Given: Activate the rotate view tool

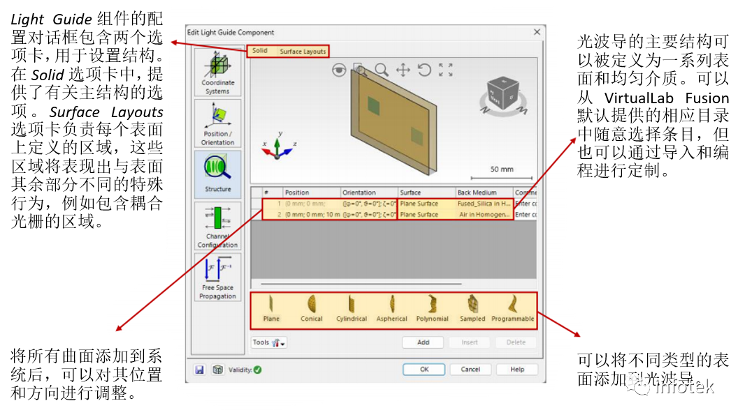Looking at the screenshot, I should tap(425, 70).
